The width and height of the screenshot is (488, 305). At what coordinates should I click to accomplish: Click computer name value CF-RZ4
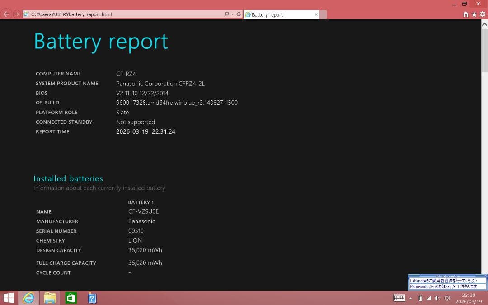126,74
